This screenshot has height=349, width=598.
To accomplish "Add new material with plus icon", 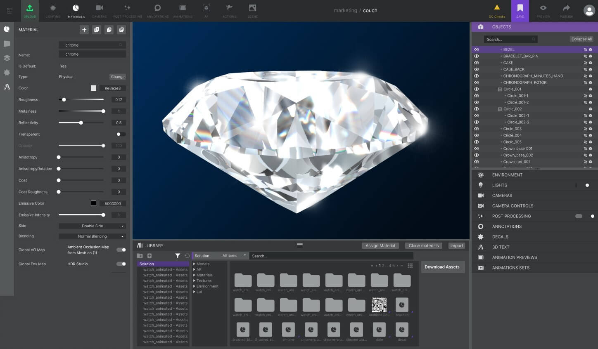I will click(84, 30).
